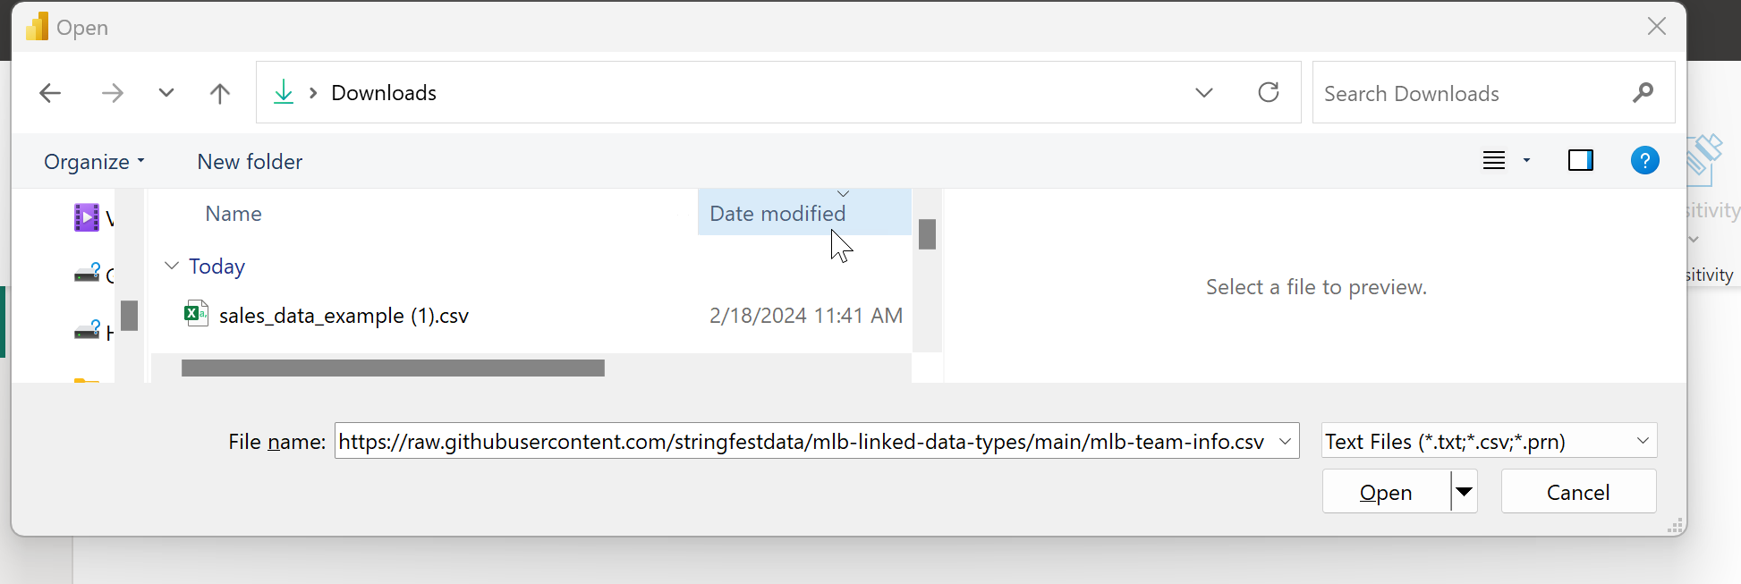Open the help question mark icon
The height and width of the screenshot is (584, 1741).
[x=1644, y=161]
